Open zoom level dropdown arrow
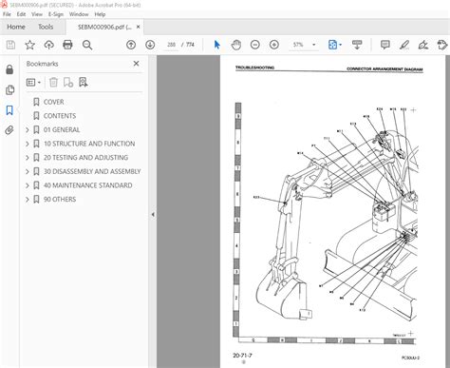Screen dimensions: 450x368 tap(313, 45)
